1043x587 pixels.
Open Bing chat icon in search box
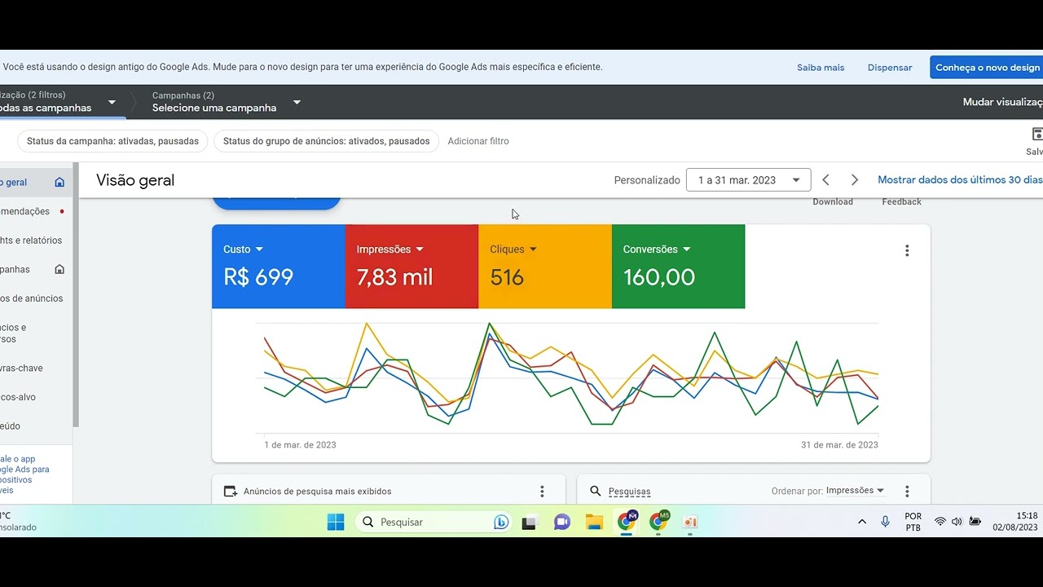tap(501, 522)
